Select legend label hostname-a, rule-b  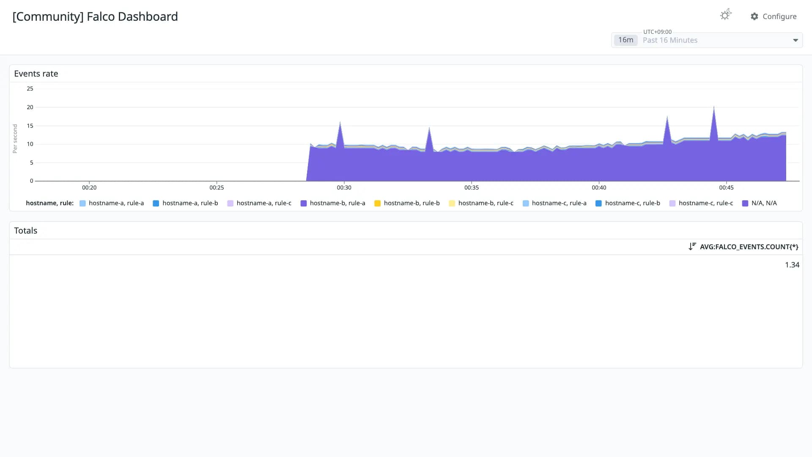pyautogui.click(x=190, y=203)
